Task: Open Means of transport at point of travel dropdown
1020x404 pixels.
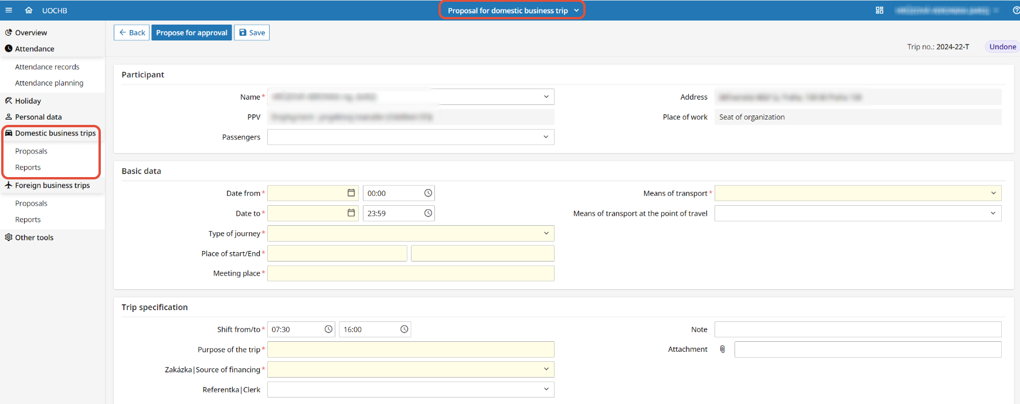Action: [993, 213]
